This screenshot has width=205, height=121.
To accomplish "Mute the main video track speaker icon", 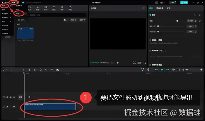I will (14, 97).
